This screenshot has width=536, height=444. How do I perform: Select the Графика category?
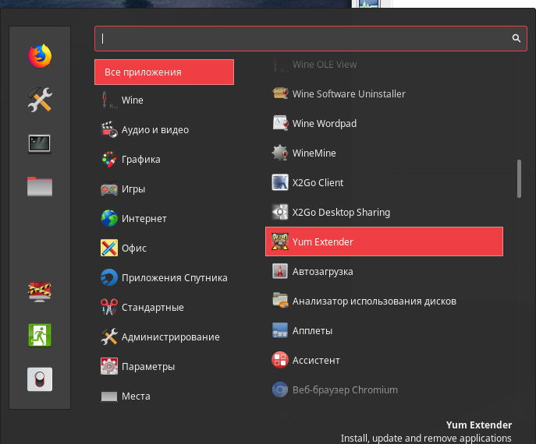coord(164,159)
